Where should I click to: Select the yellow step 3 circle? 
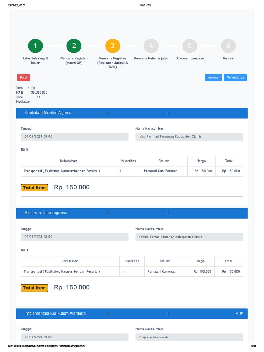click(112, 46)
